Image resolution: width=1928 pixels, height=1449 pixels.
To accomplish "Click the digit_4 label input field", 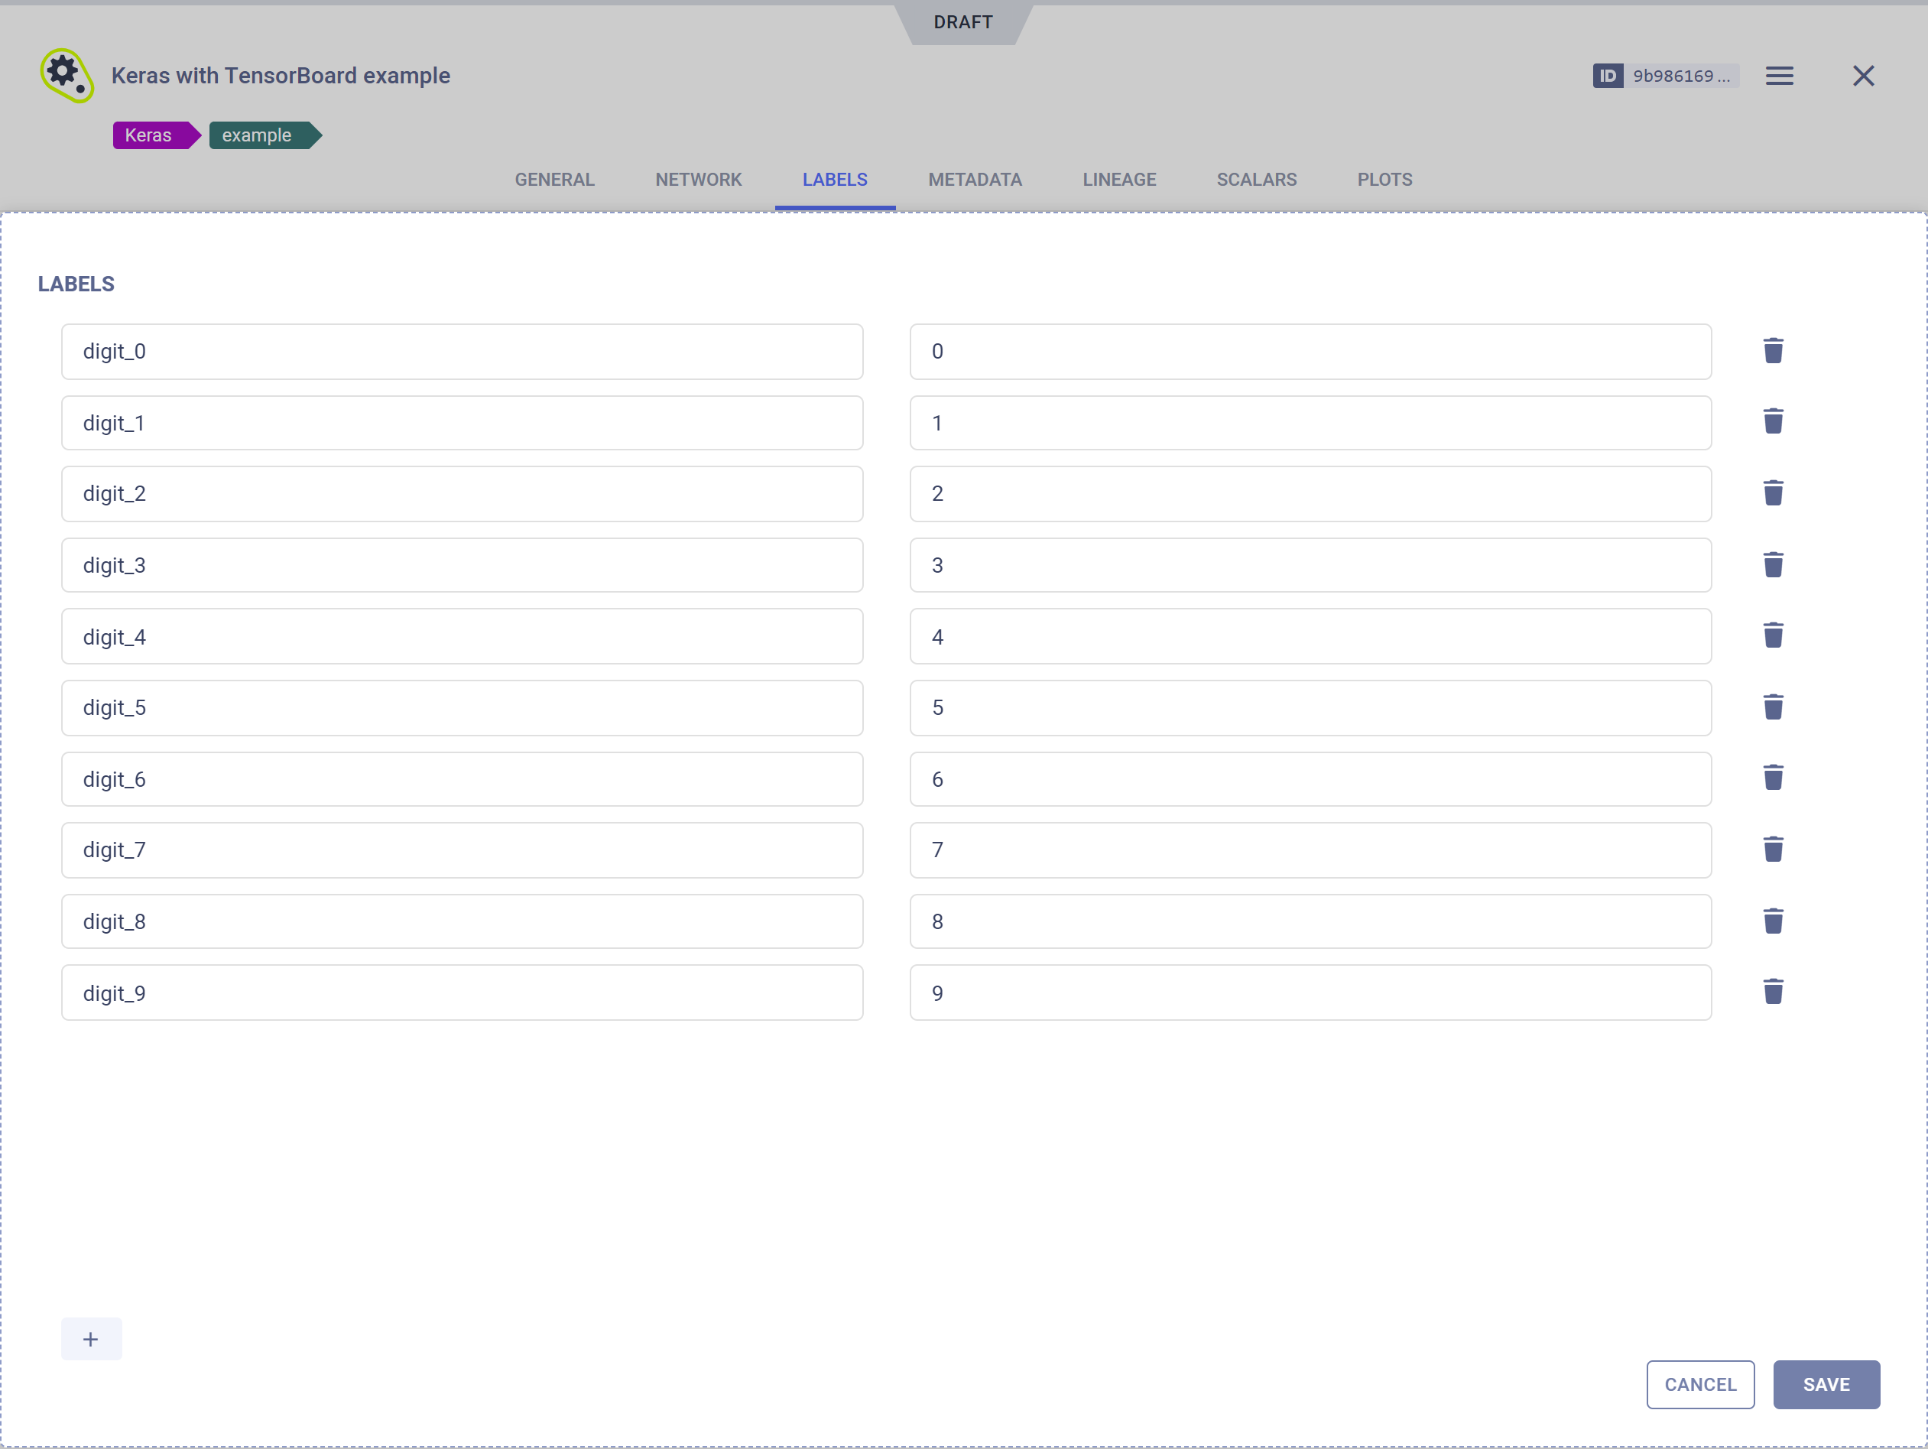I will (x=464, y=636).
